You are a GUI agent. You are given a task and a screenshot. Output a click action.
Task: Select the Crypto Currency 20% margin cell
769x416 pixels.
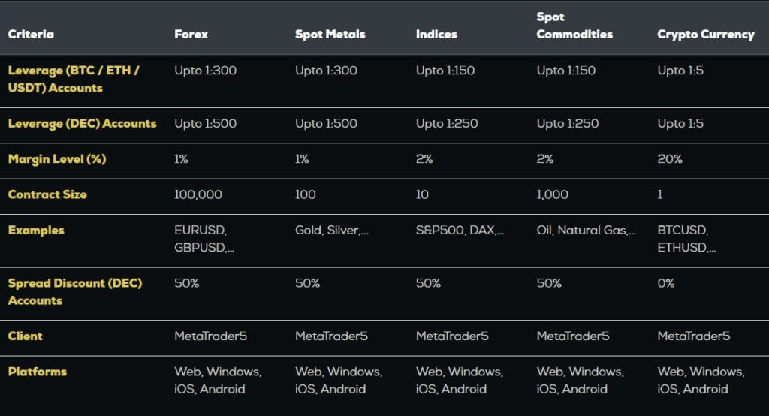(669, 159)
